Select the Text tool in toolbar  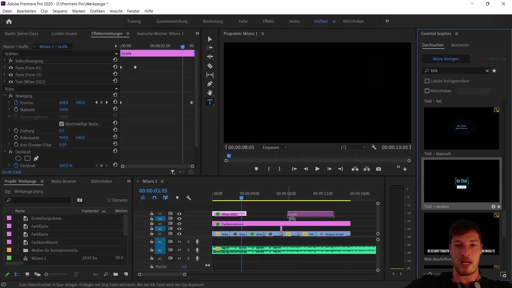pyautogui.click(x=210, y=102)
